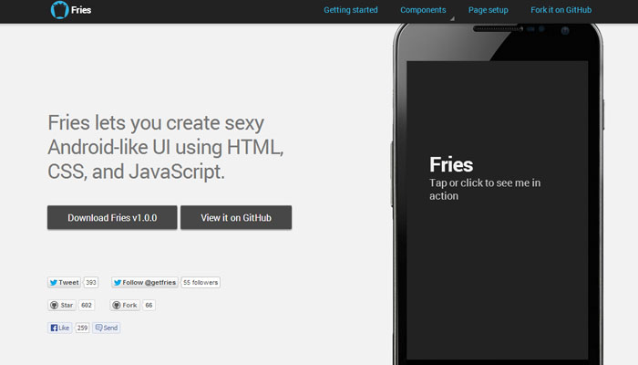
Task: Open the tweet count bubble showing 393
Action: [91, 283]
